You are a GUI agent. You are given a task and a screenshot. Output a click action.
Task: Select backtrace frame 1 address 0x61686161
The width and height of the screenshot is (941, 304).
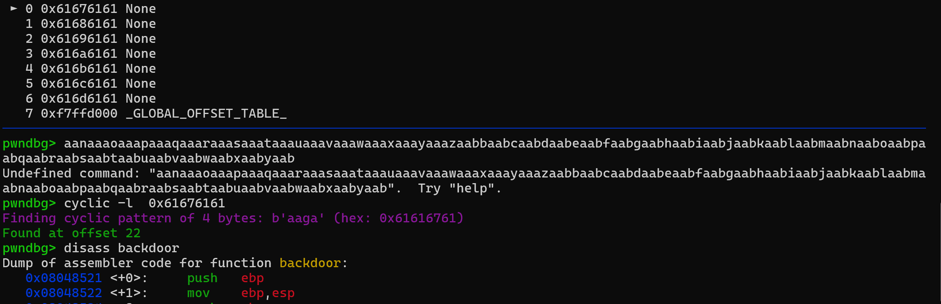coord(79,24)
